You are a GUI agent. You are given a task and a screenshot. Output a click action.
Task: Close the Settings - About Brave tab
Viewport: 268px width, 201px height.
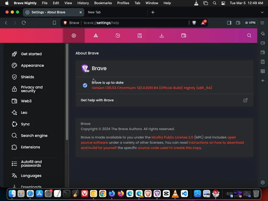(x=81, y=12)
